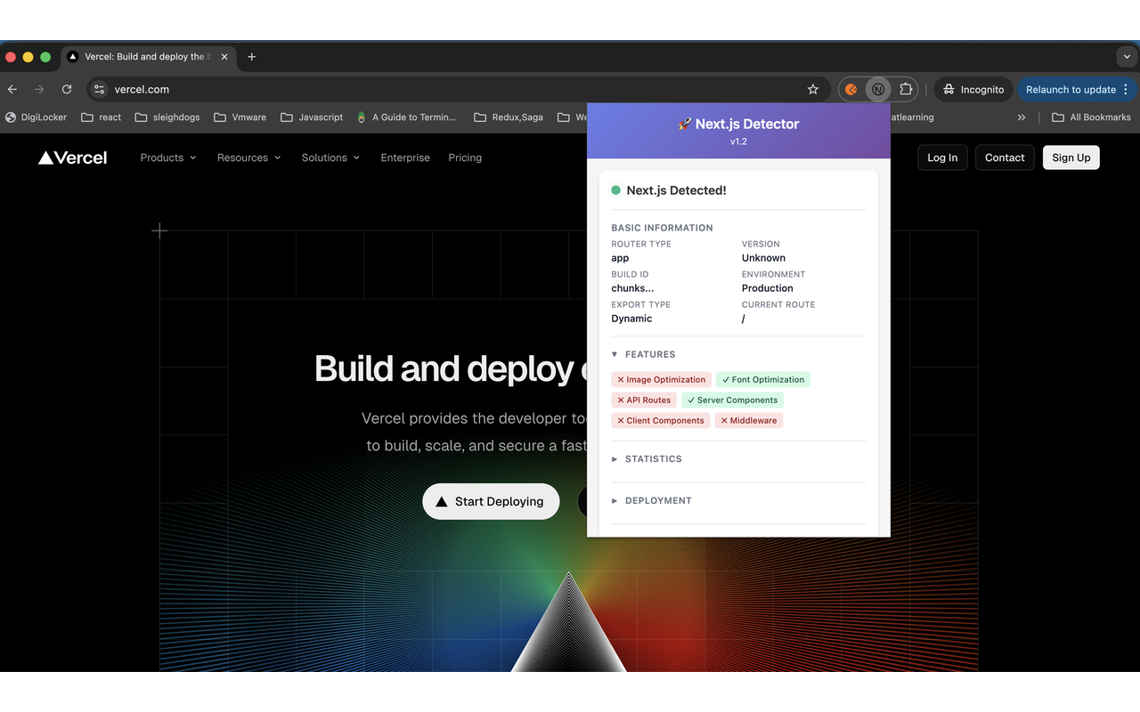Open the All Bookmarks folder
The image size is (1140, 712).
pos(1091,117)
